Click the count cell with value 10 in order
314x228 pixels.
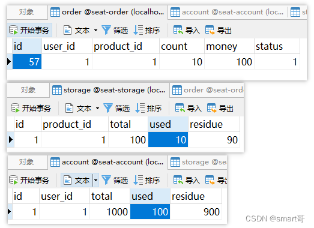tap(182, 62)
